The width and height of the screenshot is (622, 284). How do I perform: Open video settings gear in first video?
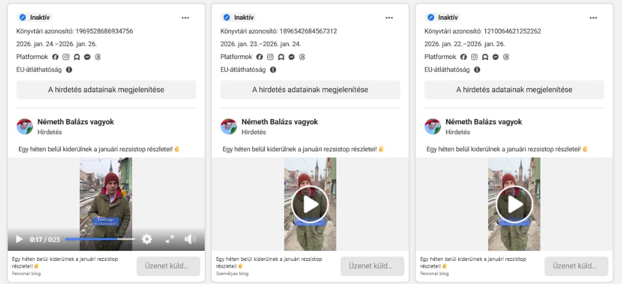(x=147, y=239)
